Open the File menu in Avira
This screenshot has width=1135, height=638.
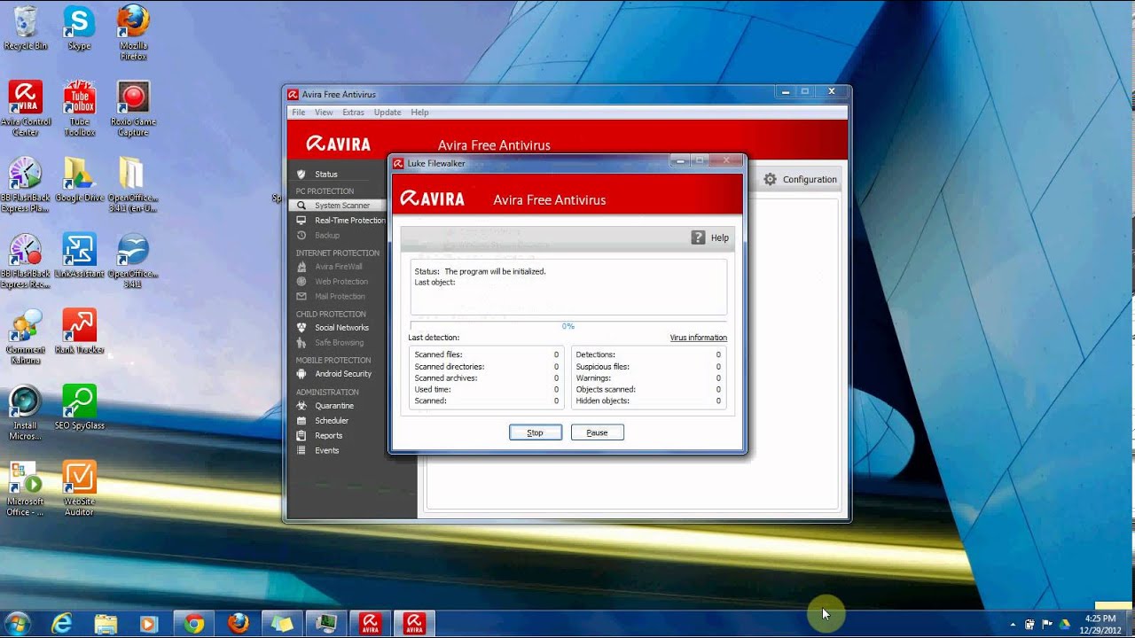coord(299,113)
